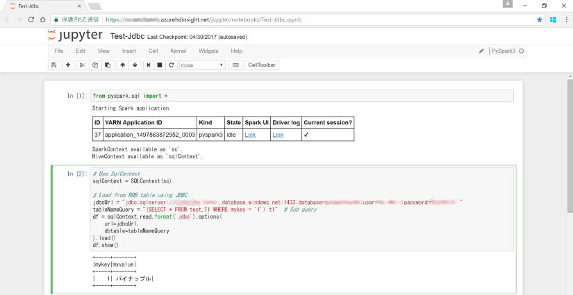
Task: Restart the kernel using the circular arrow icon
Action: tap(172, 65)
